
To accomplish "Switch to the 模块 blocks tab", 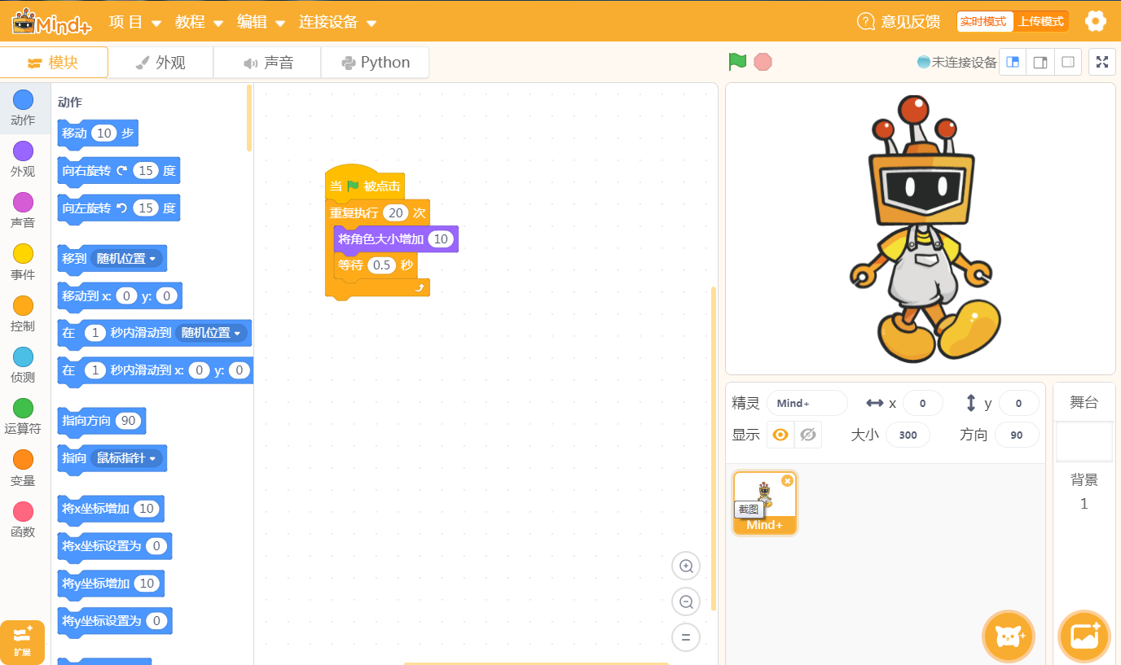I will [54, 62].
